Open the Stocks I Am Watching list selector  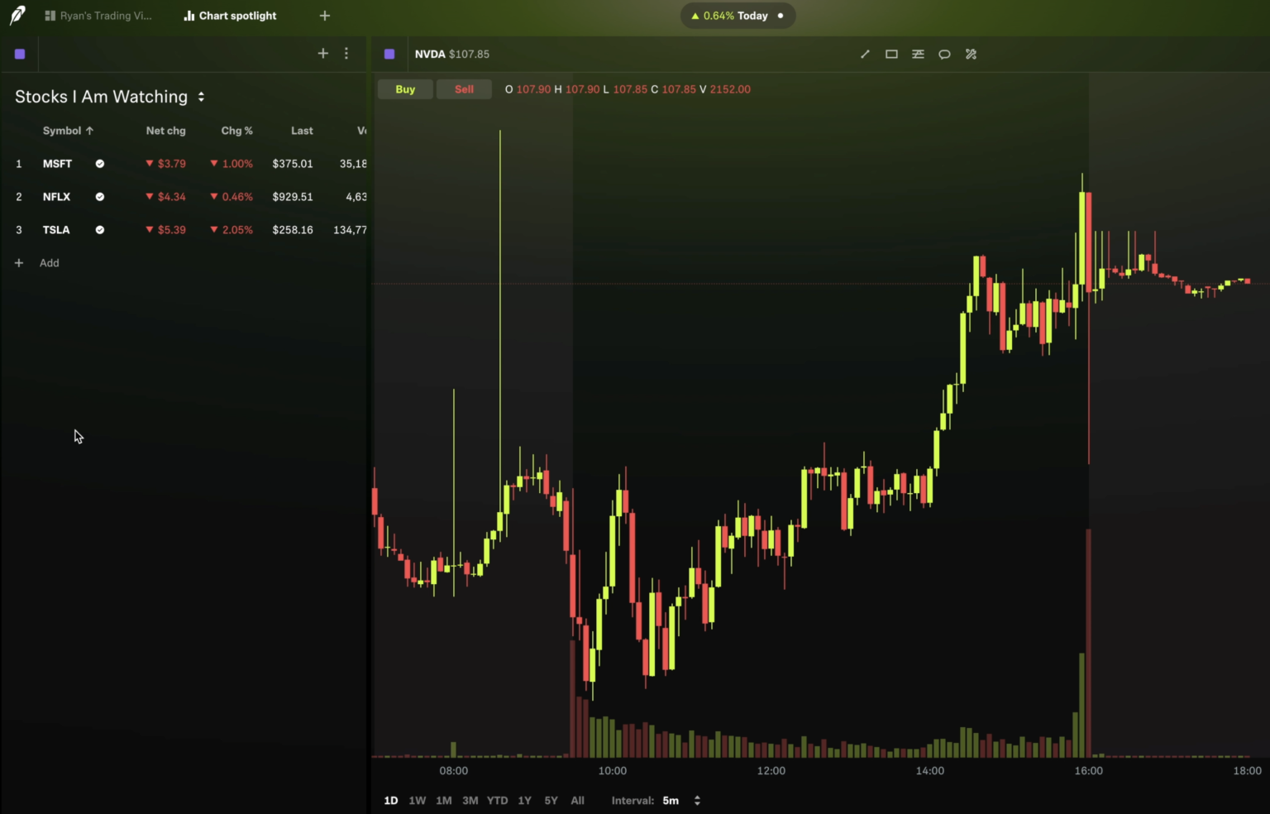point(201,97)
